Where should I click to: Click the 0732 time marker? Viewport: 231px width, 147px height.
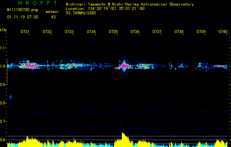47,32
